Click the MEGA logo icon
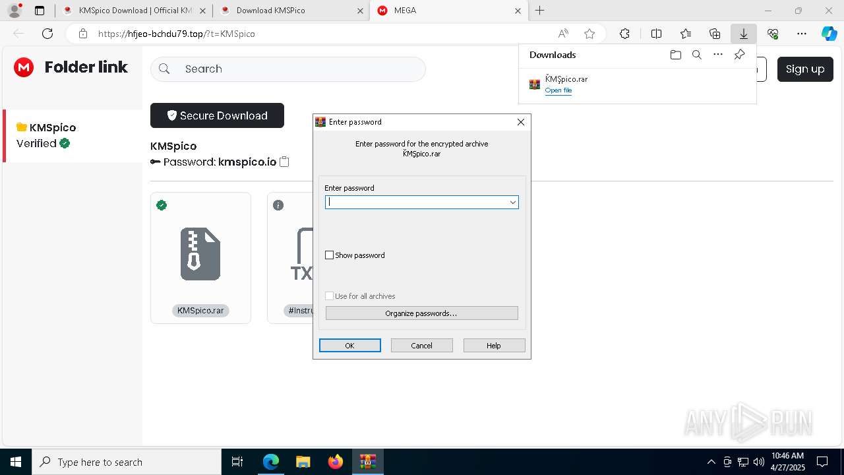Viewport: 844px width, 475px height. (x=24, y=67)
